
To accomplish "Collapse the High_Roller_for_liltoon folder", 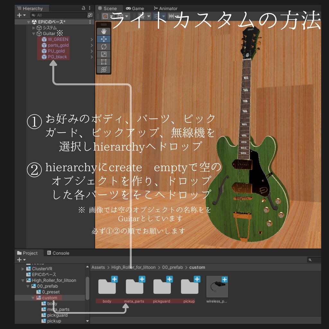I will pyautogui.click(x=23, y=280).
